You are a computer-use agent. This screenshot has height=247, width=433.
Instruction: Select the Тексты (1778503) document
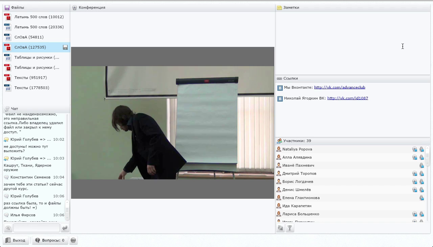click(x=36, y=88)
